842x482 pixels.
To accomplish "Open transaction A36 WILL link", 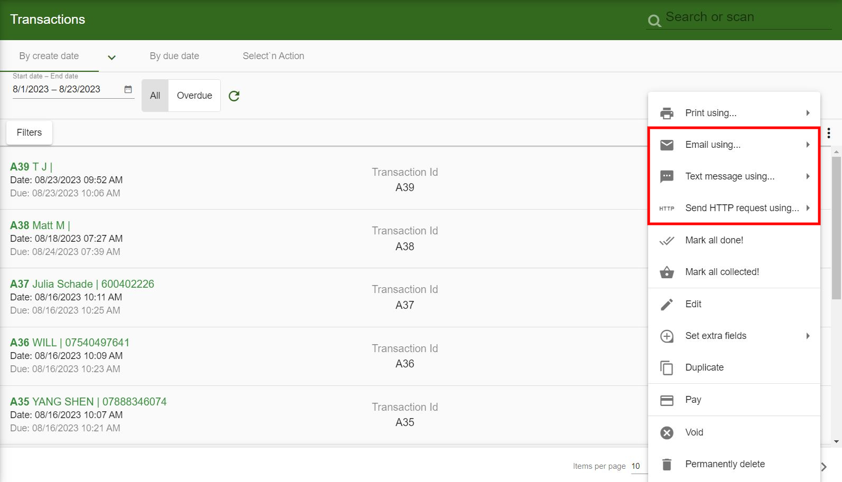I will coord(70,343).
